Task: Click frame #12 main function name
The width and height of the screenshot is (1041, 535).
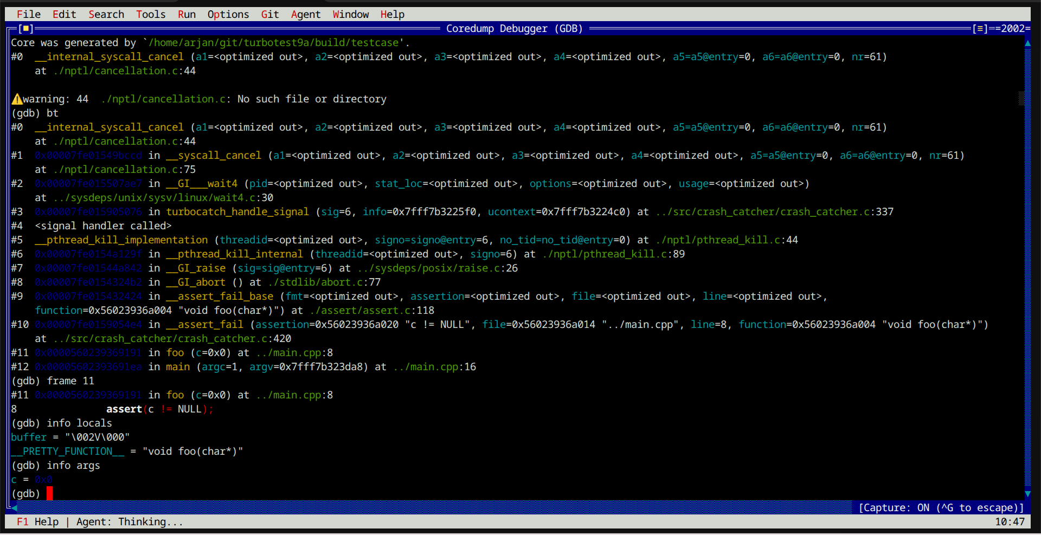Action: coord(178,367)
